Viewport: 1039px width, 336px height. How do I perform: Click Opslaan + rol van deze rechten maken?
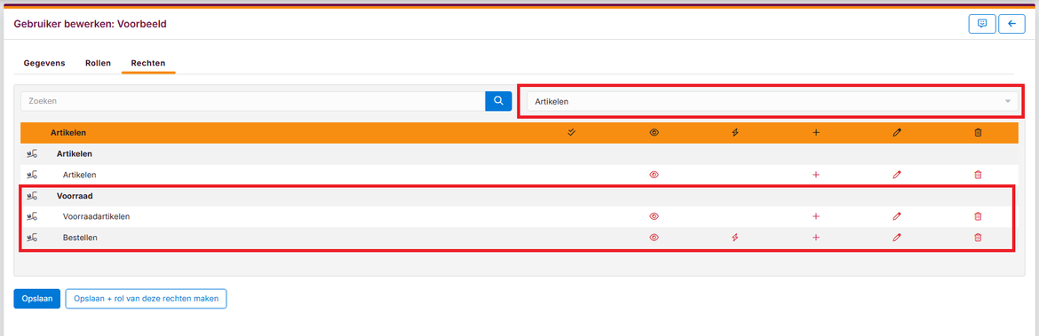[146, 299]
